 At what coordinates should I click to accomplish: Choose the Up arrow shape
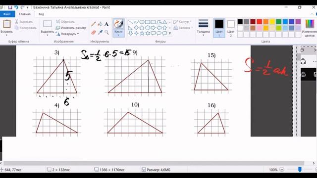tap(164, 28)
